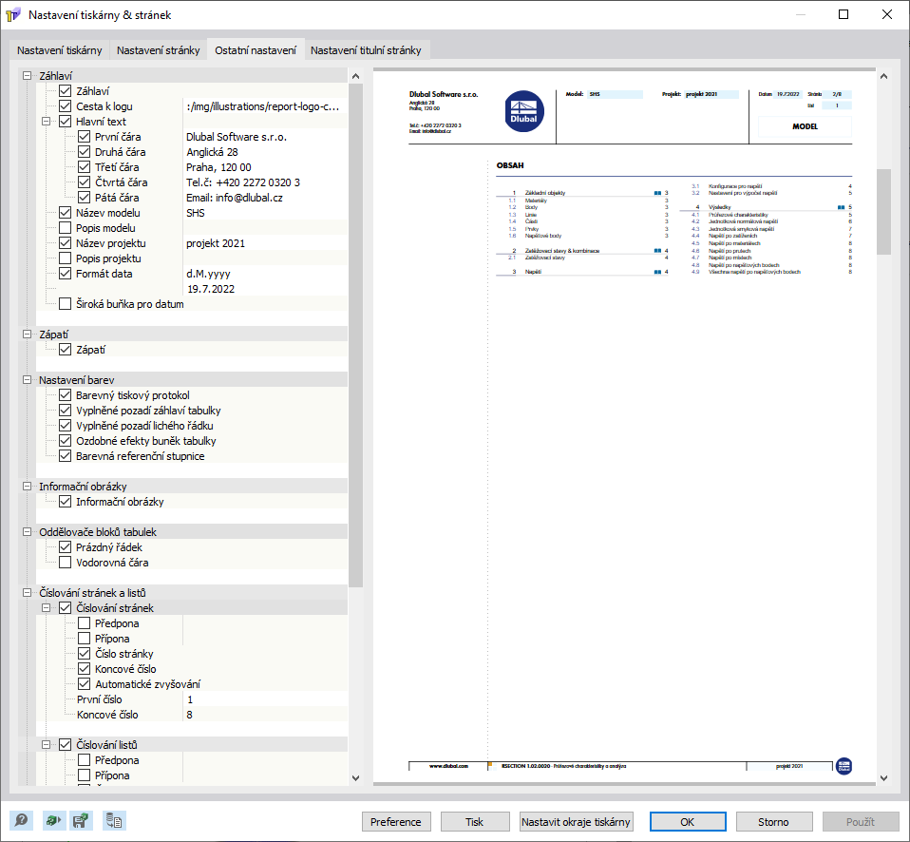
Task: Toggle the Cesta k logu checkbox
Action: tap(65, 106)
